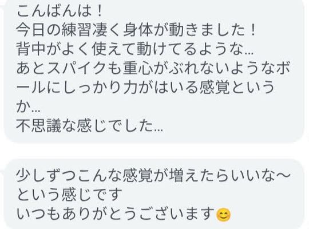Click the line beginning with ールにしっかり
Screen dimensions: 309x229
point(145,88)
